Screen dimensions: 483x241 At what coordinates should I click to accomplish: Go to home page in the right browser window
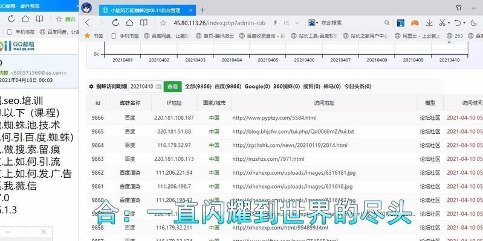tap(130, 23)
